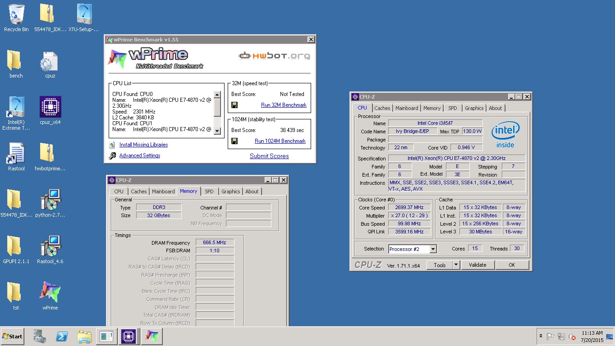Click Run 1024M Benchmark link
Viewport: 615px width, 346px height.
(280, 141)
